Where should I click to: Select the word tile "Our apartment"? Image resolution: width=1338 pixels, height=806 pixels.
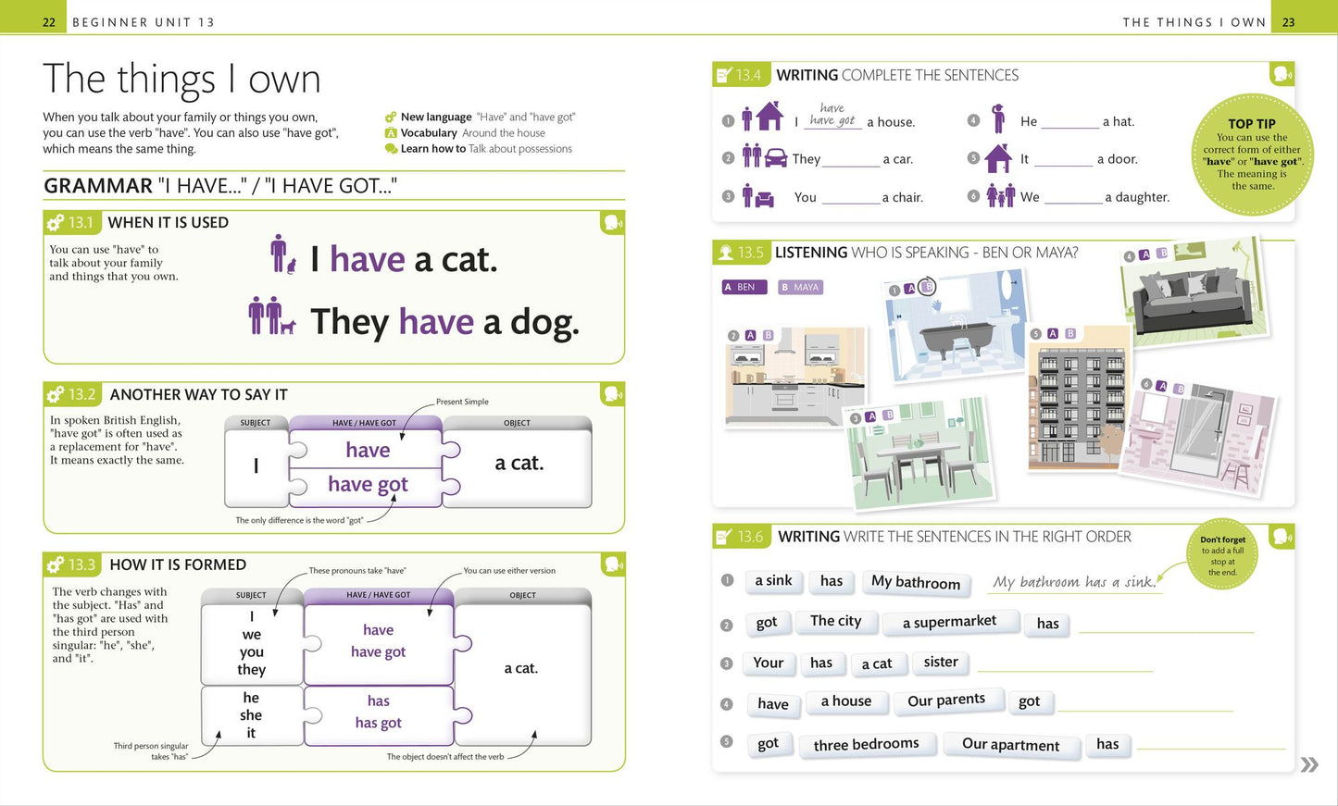click(x=1011, y=745)
